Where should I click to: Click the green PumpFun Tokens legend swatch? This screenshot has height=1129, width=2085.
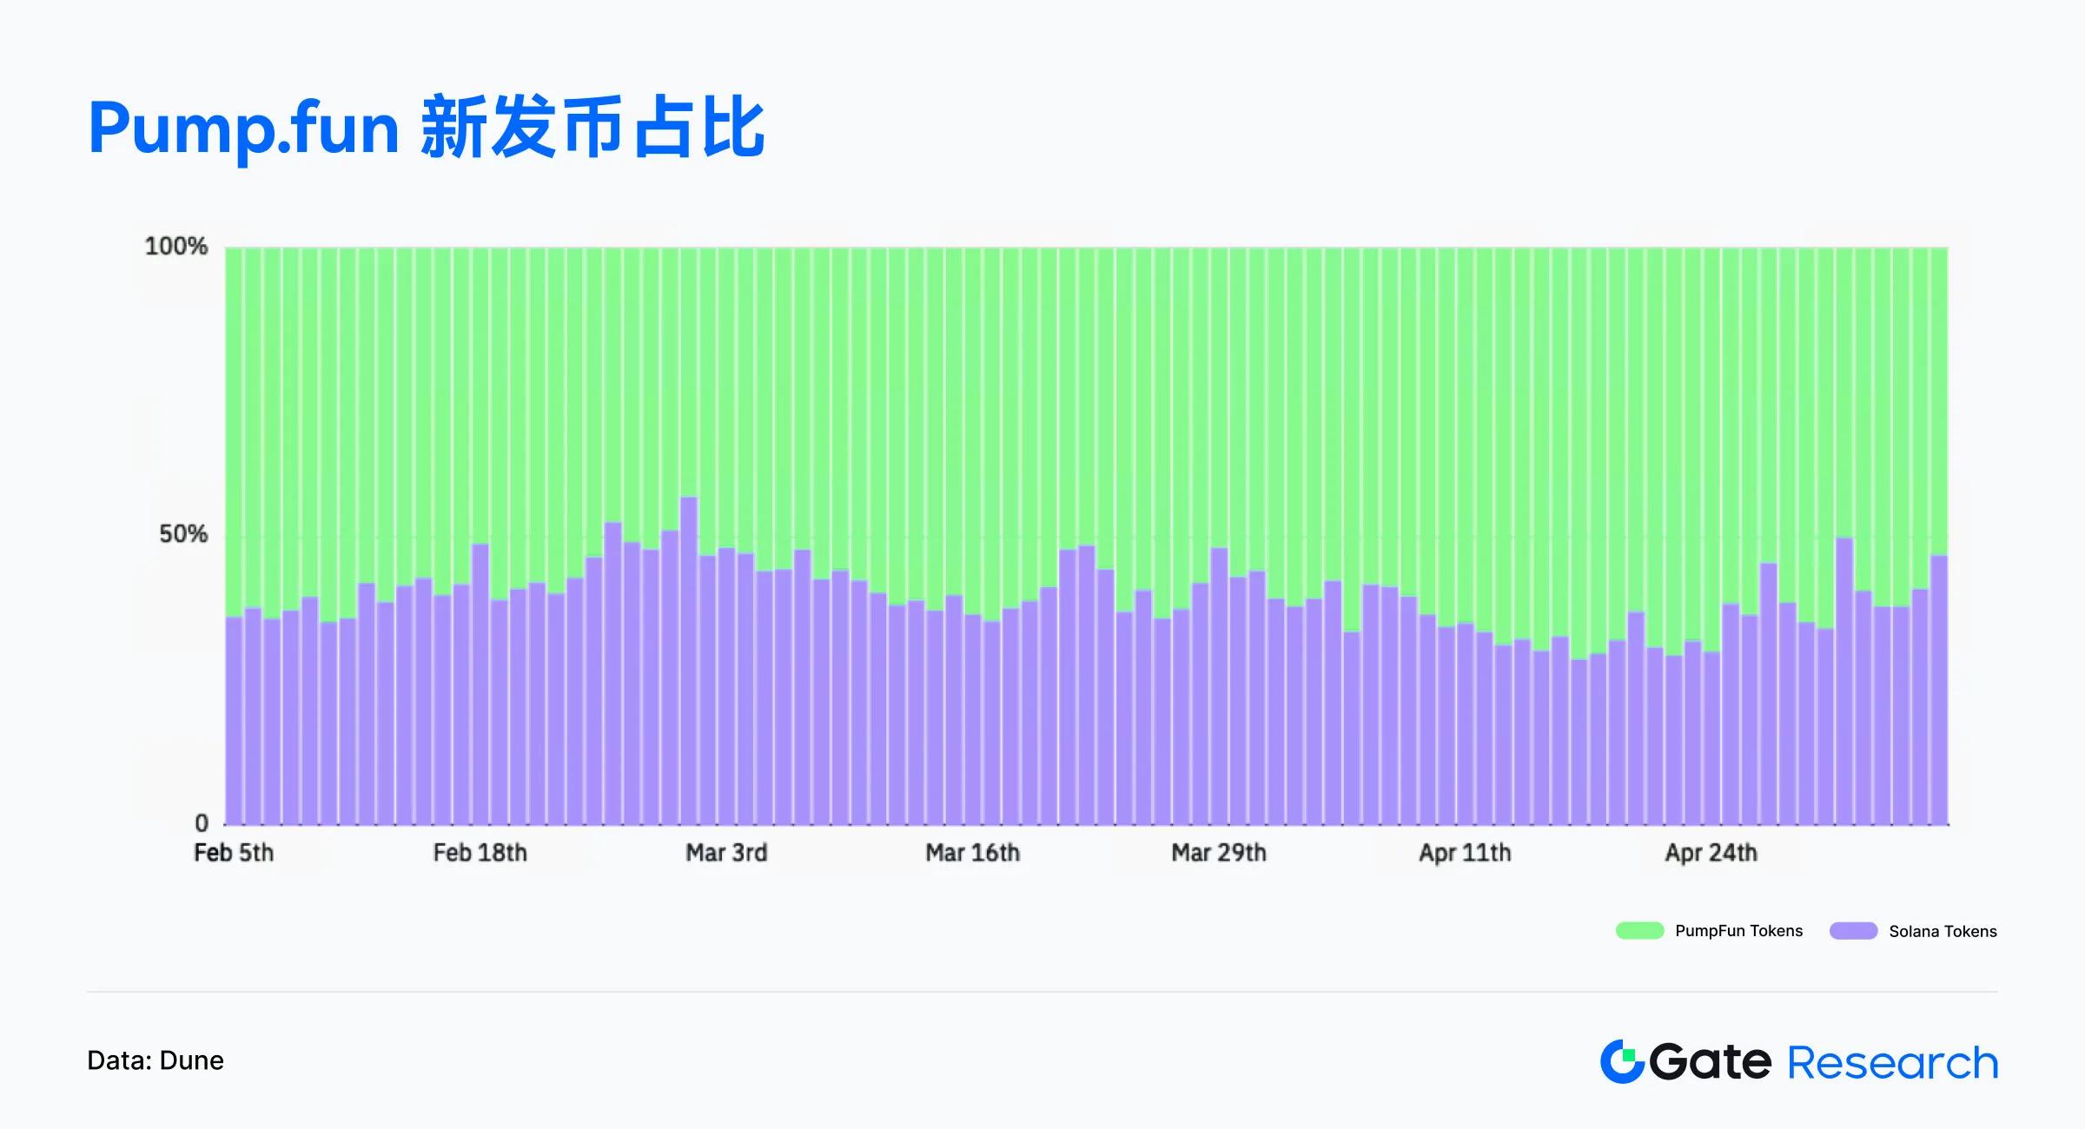(x=1639, y=931)
